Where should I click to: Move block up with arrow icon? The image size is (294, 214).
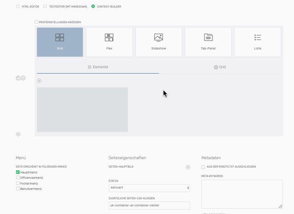(18, 78)
